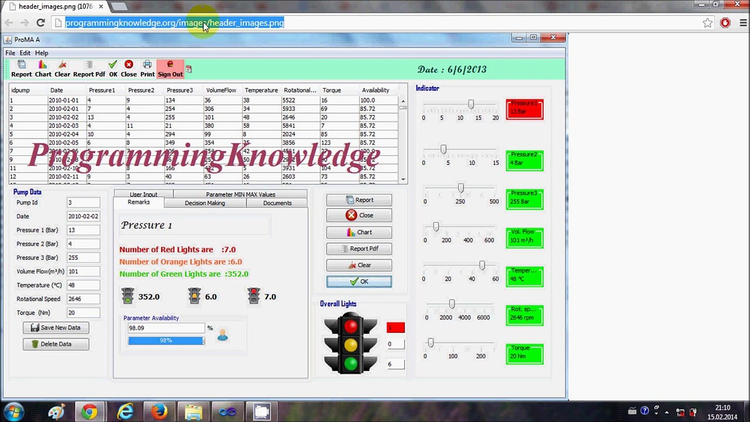Click the Rotational Speed input field

point(83,299)
